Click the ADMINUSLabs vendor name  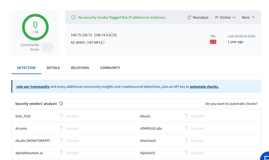point(151,128)
